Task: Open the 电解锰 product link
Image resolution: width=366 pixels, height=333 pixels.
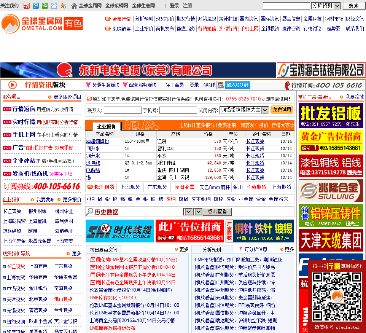Action: (x=93, y=170)
